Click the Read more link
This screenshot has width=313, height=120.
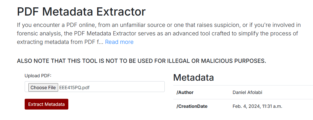pos(119,42)
